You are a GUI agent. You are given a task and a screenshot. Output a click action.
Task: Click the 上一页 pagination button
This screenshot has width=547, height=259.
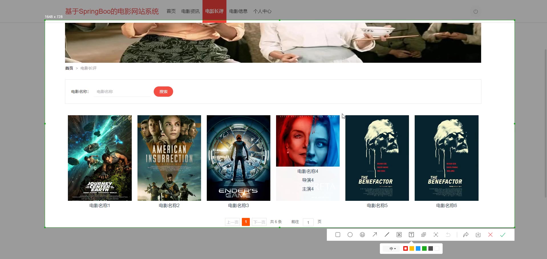(232, 222)
